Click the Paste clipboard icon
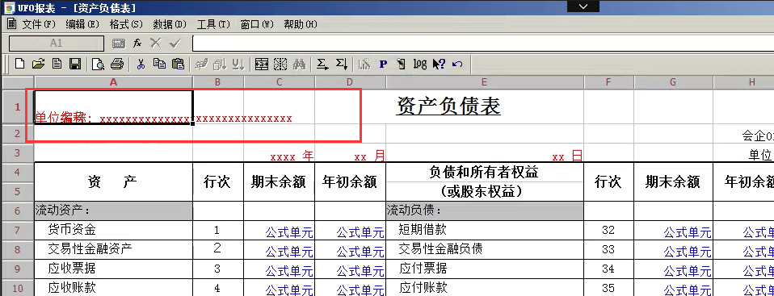Image resolution: width=774 pixels, height=296 pixels. click(x=178, y=64)
